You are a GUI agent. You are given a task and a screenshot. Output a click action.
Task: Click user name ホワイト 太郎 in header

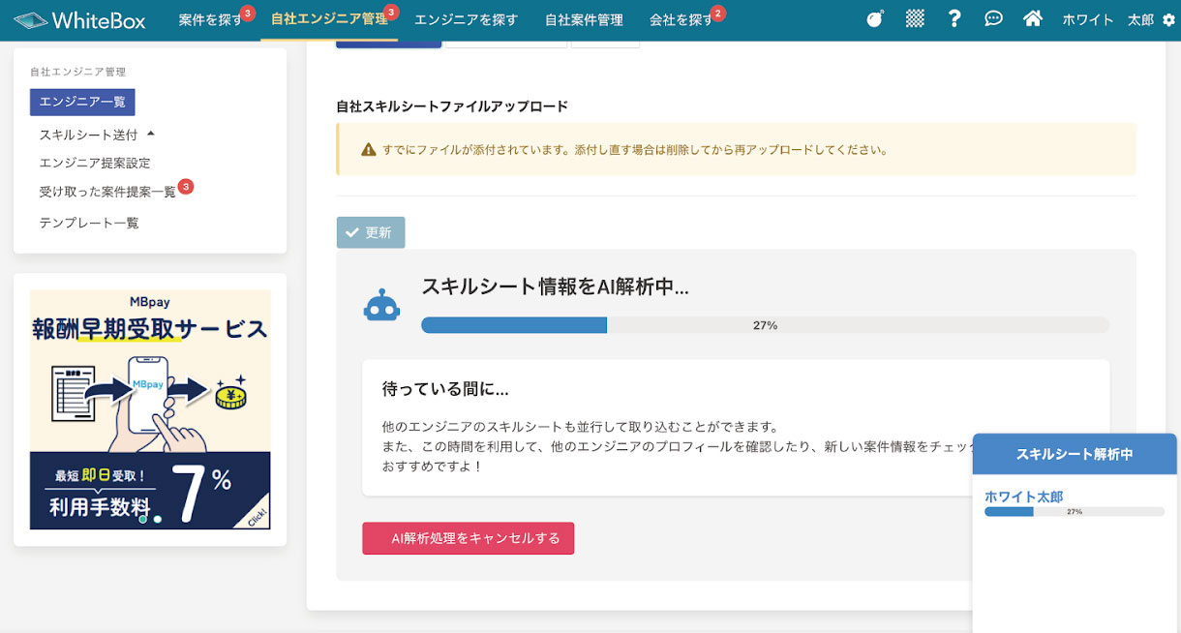(1107, 19)
